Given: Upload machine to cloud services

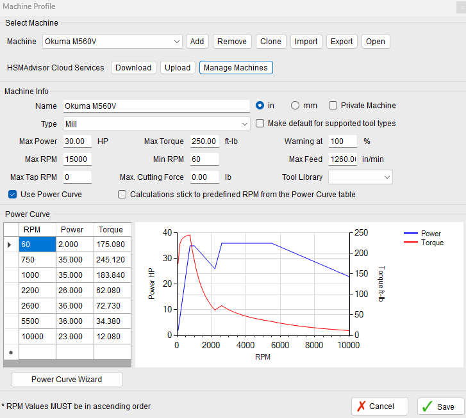Looking at the screenshot, I should [x=178, y=68].
